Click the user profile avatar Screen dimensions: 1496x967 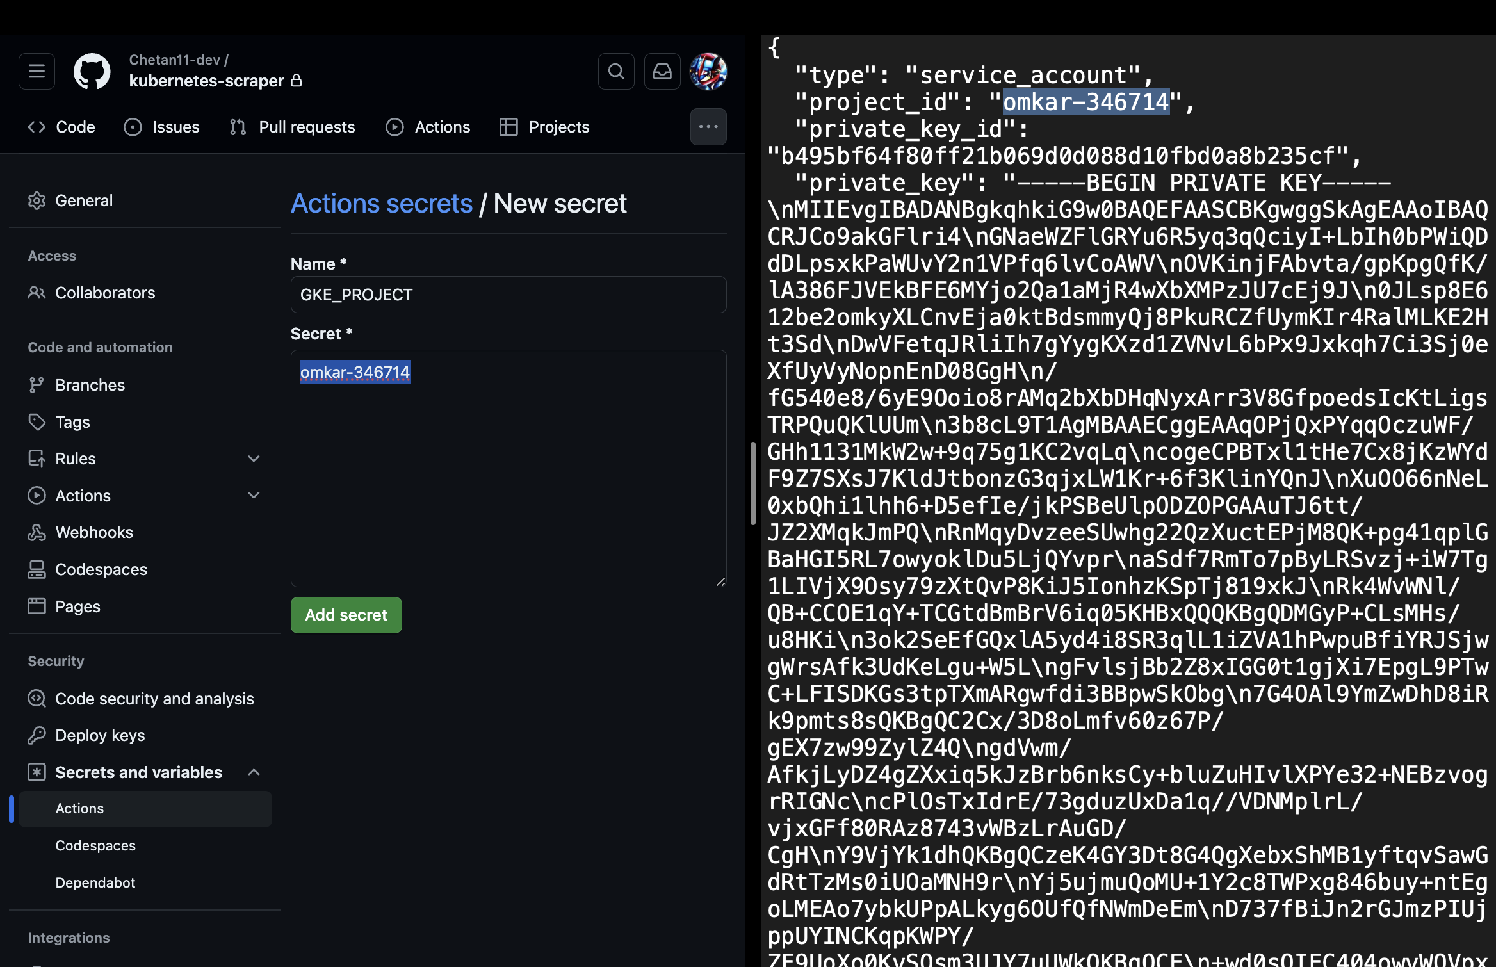coord(708,71)
